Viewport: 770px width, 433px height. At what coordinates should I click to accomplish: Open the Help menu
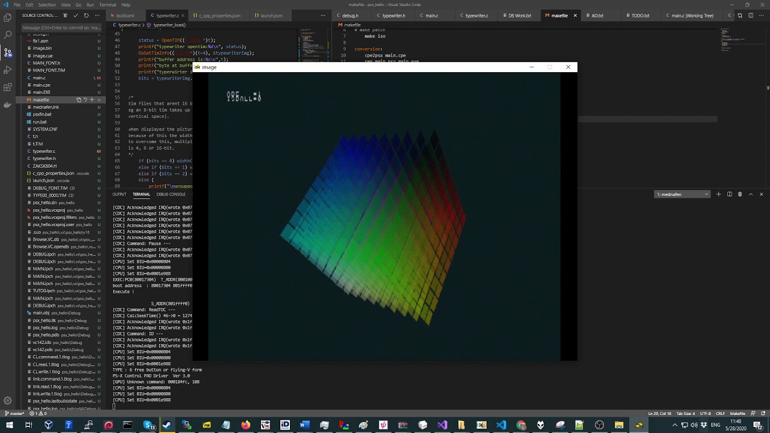(126, 5)
